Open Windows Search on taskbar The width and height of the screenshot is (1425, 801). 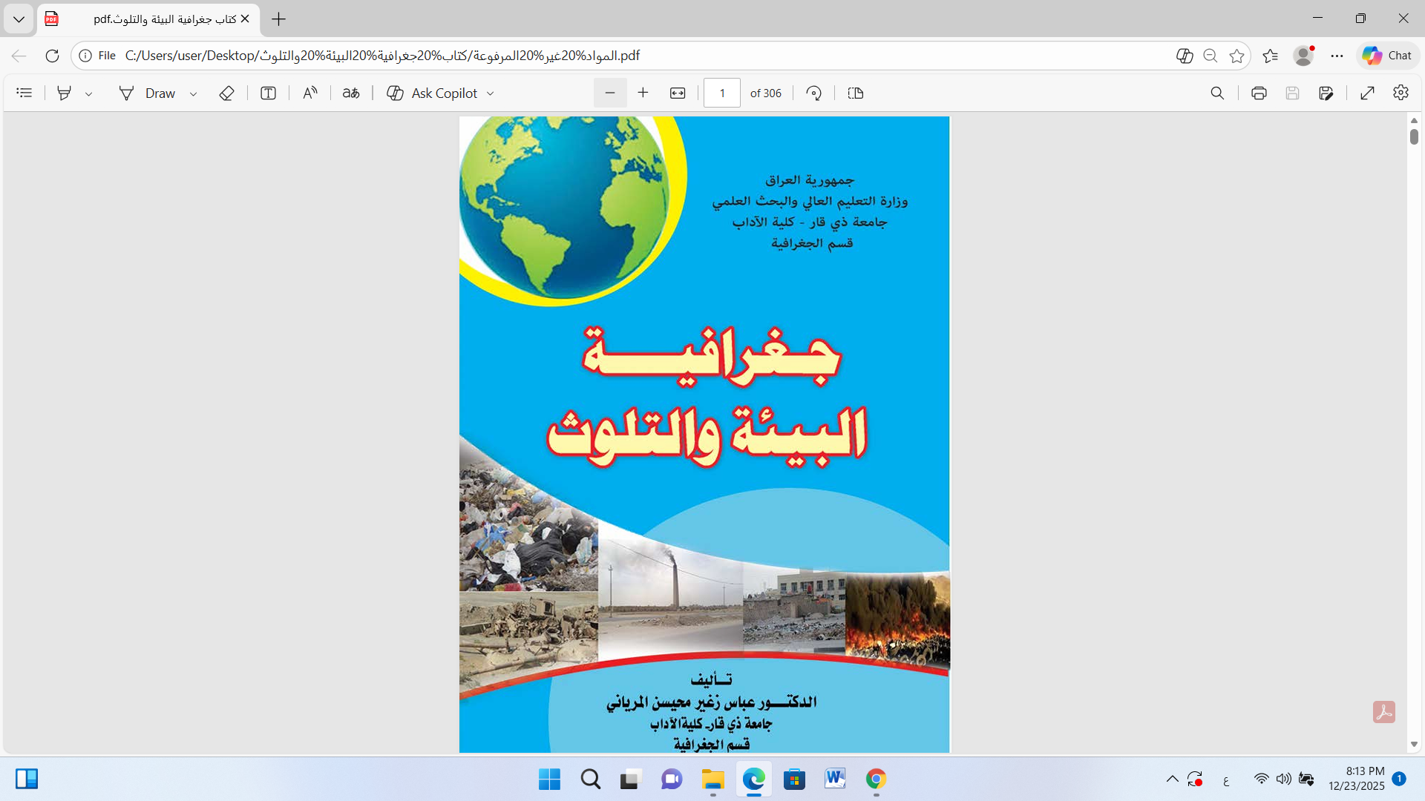591,779
